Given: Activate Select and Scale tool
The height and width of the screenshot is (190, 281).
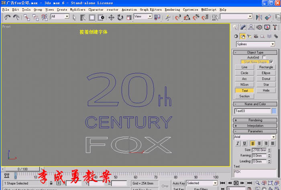Looking at the screenshot, I should pyautogui.click(x=129, y=18).
